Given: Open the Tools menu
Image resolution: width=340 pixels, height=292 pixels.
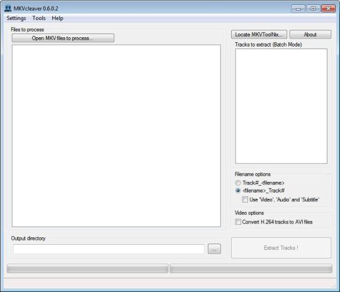Looking at the screenshot, I should pyautogui.click(x=39, y=18).
